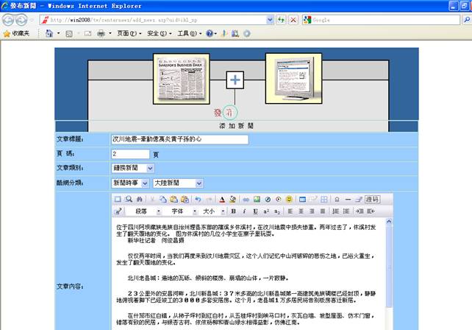Click the article title input field

tap(179, 138)
